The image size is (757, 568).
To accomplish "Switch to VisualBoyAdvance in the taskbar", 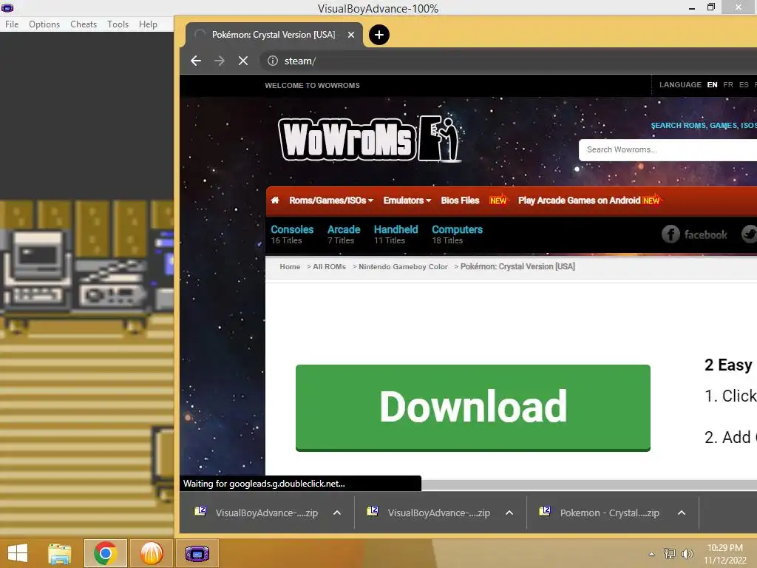I will (197, 553).
